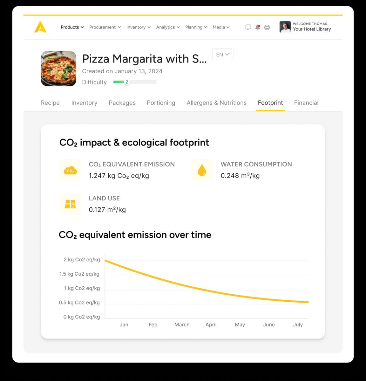Switch to the Recipe tab

(x=50, y=103)
